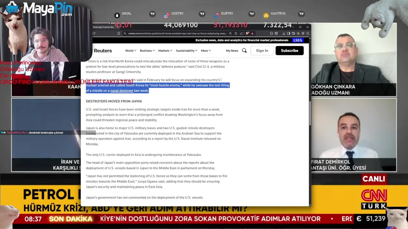Click the share icon in address bar
This screenshot has height=229, width=408.
tap(241, 33)
